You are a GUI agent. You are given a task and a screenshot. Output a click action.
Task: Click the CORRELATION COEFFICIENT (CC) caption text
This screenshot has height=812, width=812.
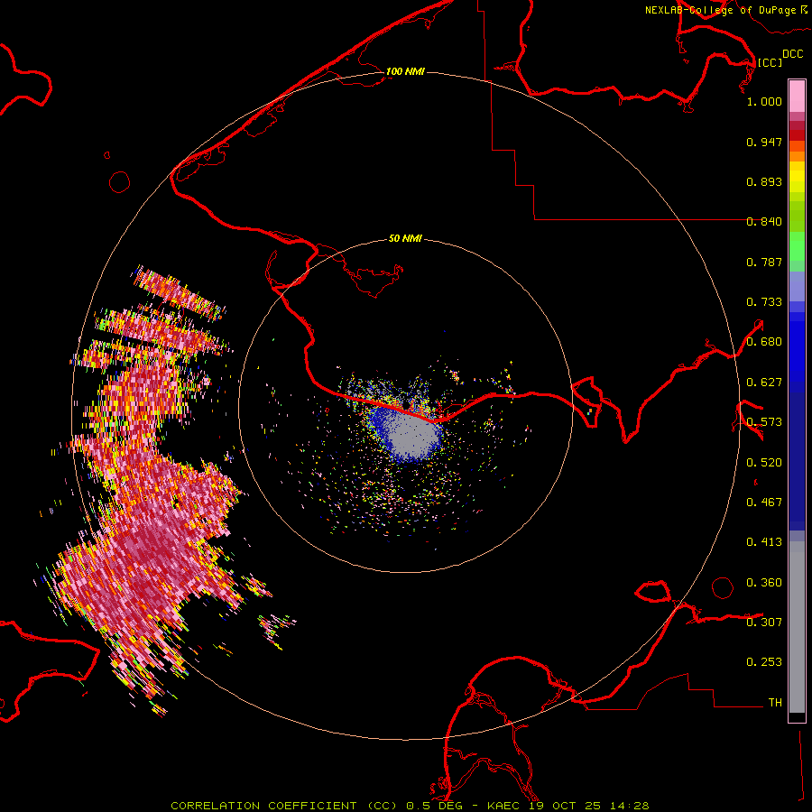click(x=284, y=806)
